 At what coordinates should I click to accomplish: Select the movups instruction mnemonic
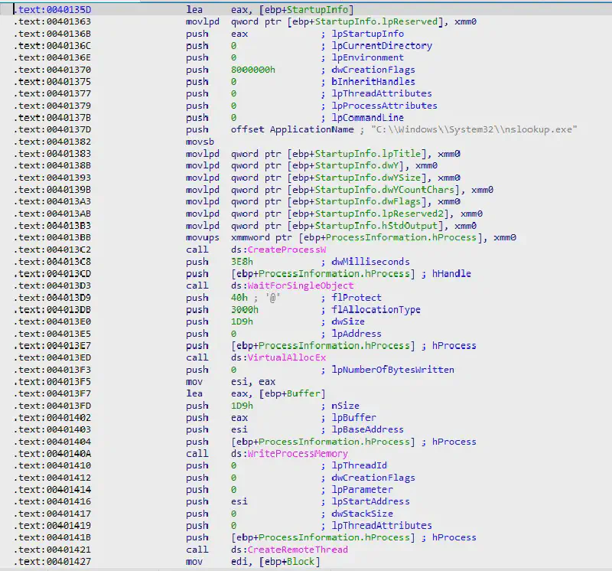(x=200, y=238)
